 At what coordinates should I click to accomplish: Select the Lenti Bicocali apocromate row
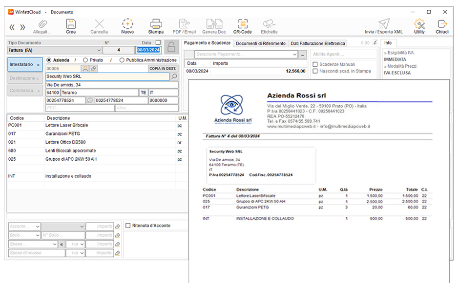click(x=97, y=151)
